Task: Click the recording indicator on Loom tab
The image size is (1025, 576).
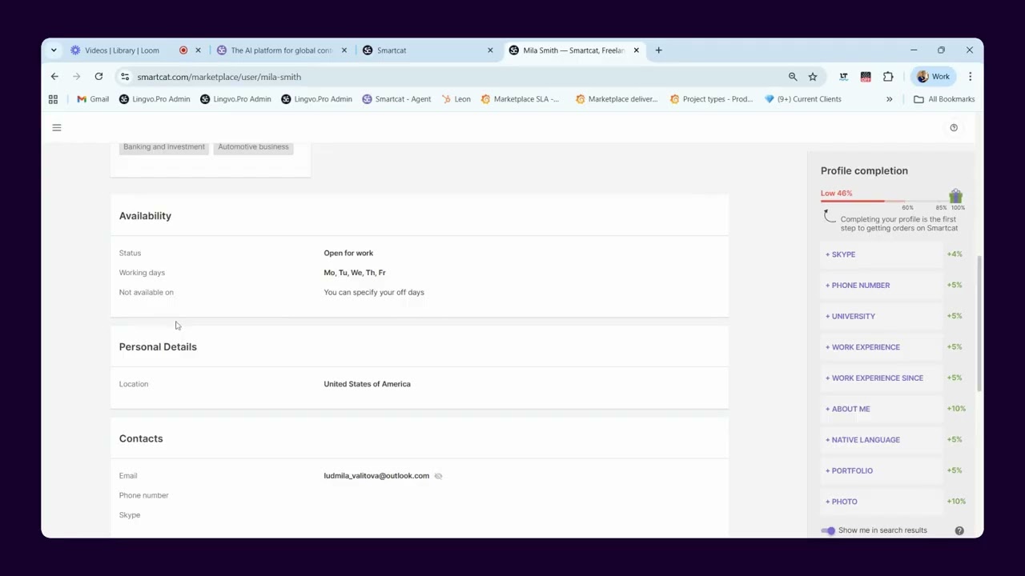Action: (x=183, y=50)
